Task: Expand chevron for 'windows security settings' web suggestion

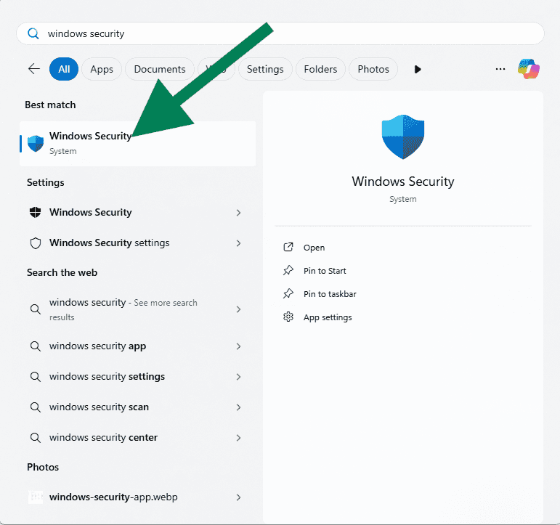Action: pos(238,377)
